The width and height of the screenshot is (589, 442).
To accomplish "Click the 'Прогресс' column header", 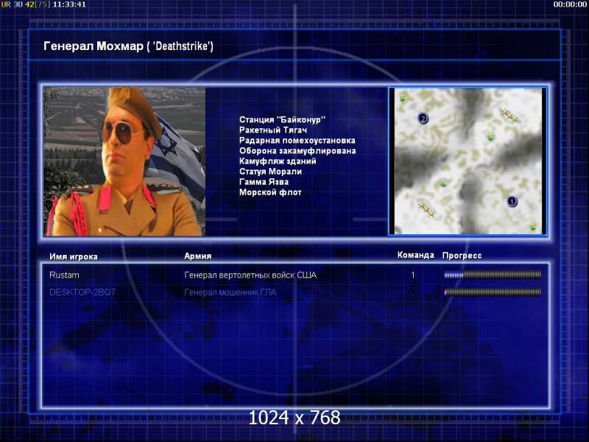I will 462,256.
